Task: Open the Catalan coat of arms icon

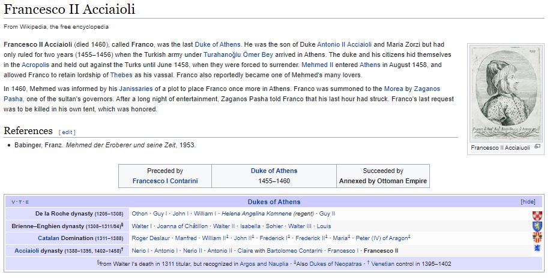Action: coord(537,238)
